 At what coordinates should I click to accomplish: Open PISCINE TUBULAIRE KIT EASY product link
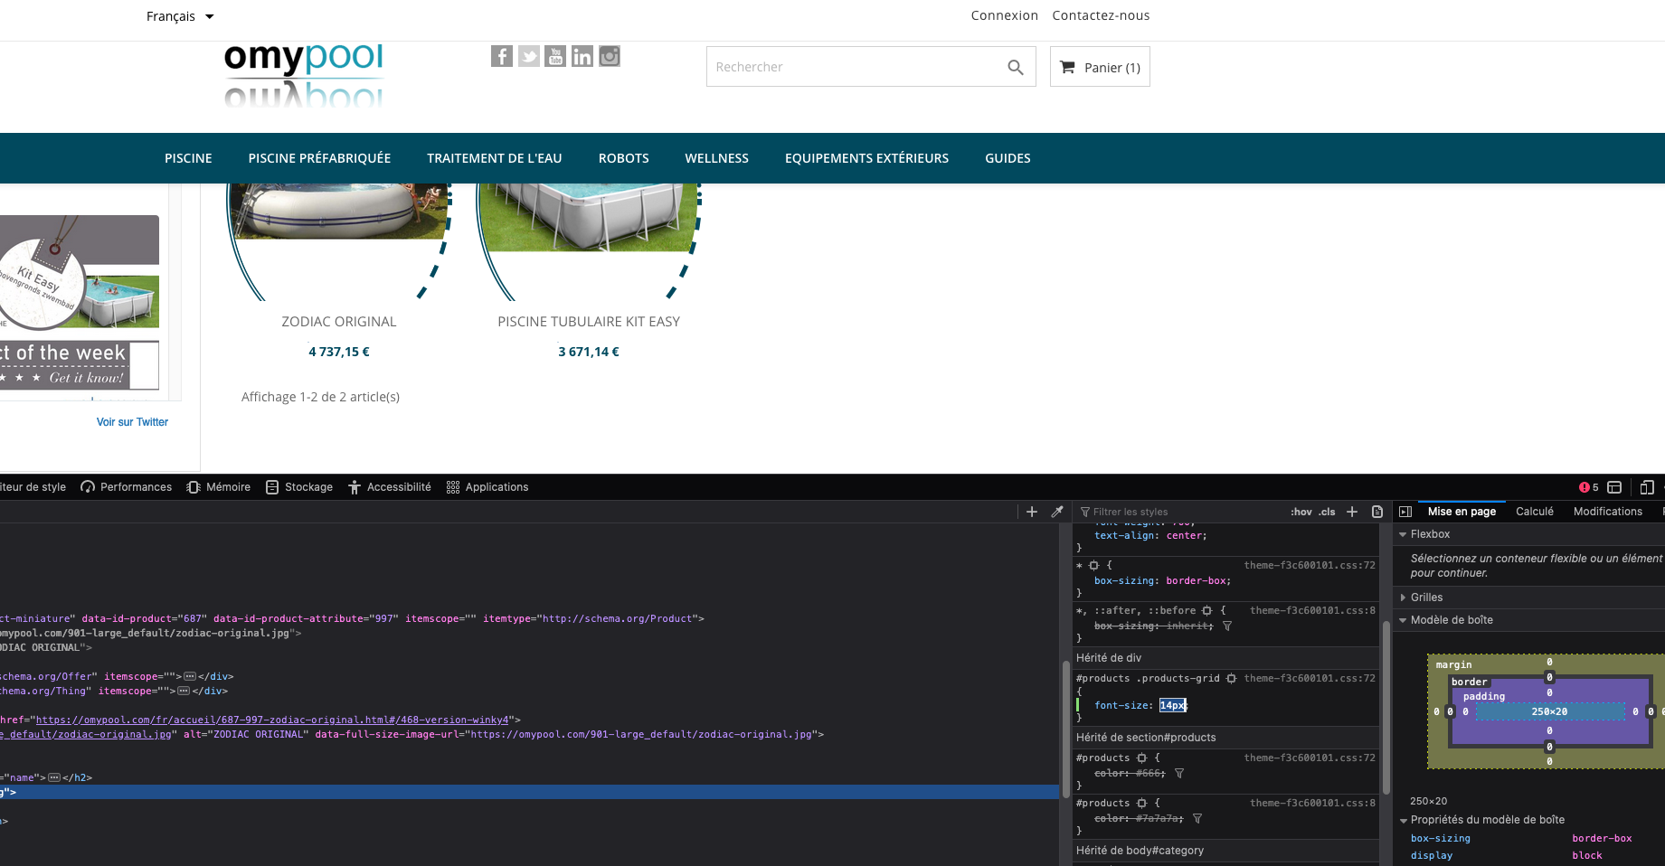tap(589, 322)
